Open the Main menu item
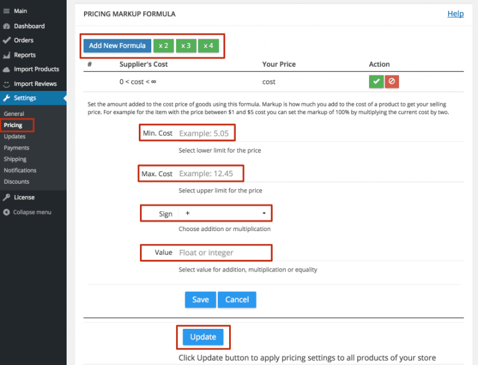The width and height of the screenshot is (478, 365). (21, 11)
